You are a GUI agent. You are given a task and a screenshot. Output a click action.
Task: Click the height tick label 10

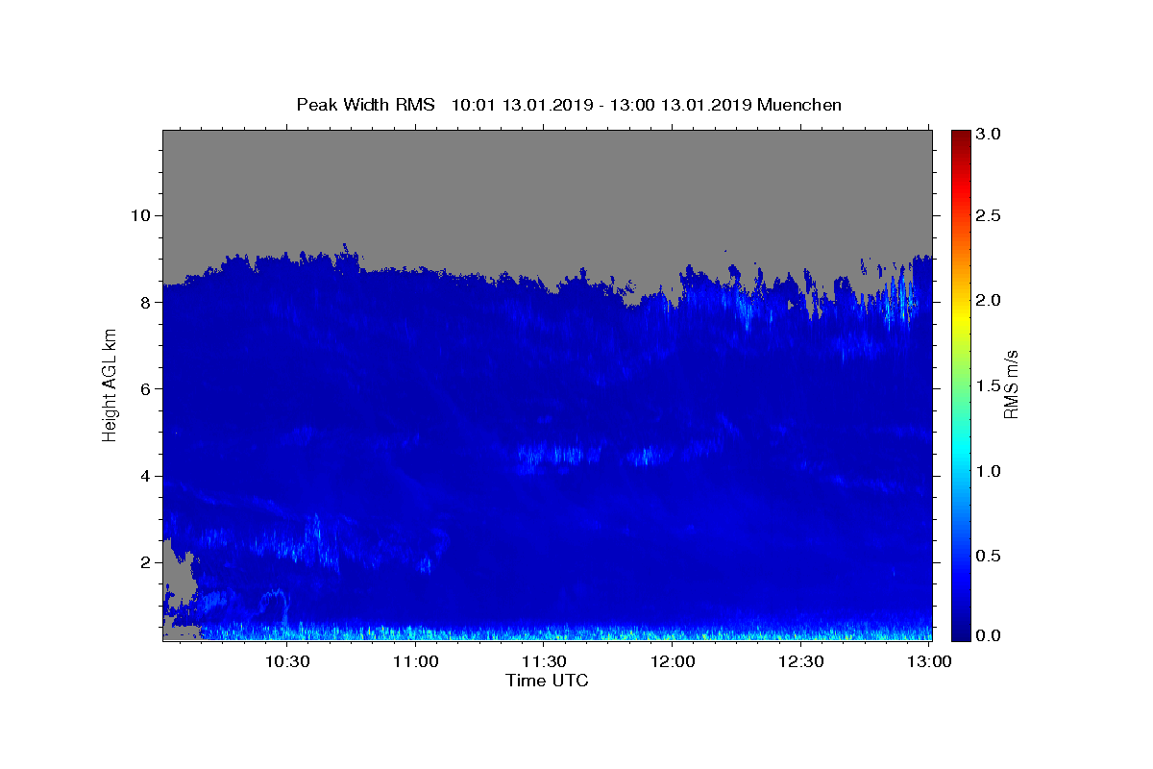(141, 214)
